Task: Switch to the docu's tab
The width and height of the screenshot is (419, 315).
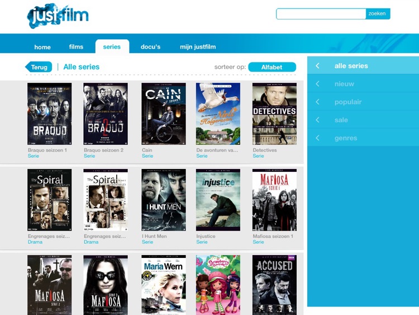Action: click(150, 47)
